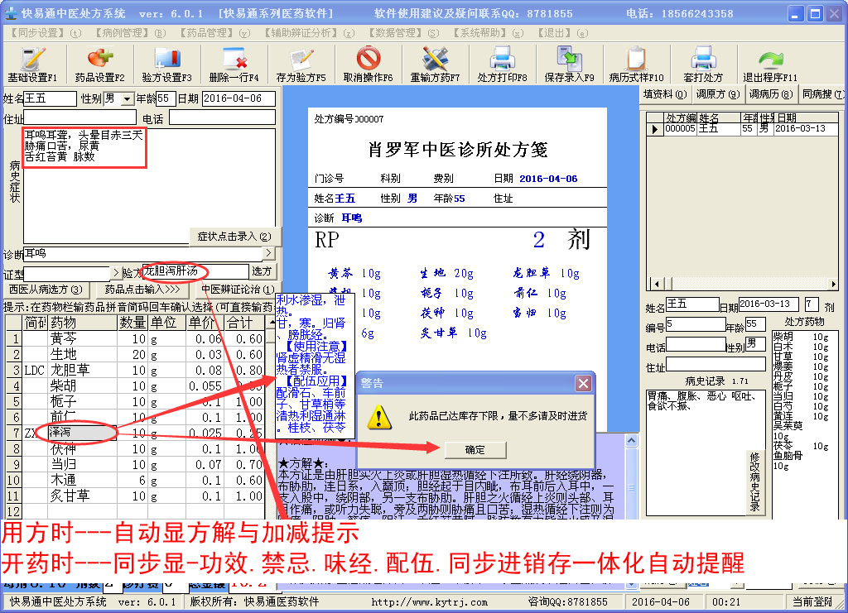The image size is (848, 613).
Task: Open 病历式样 template icon
Action: (x=636, y=64)
